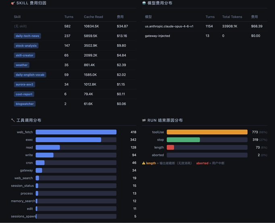Click the green stop bar
Image resolution: width=275 pixels, height=223 pixels.
183,140
